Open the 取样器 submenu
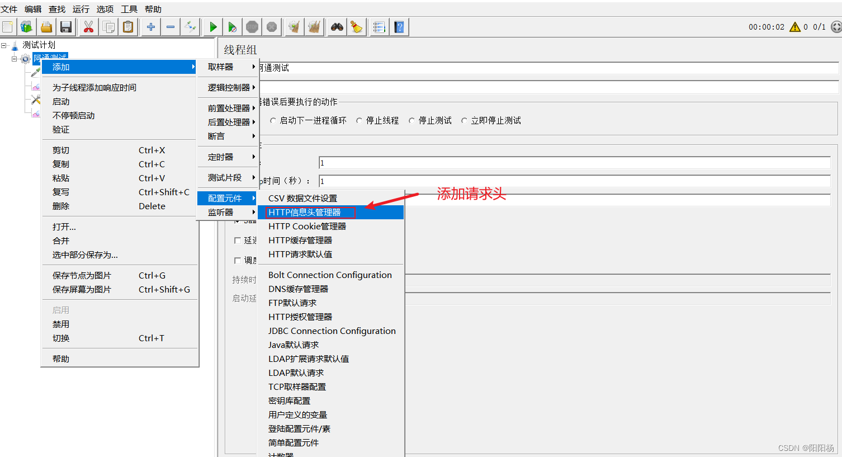Screen dimensions: 842x457 point(229,67)
